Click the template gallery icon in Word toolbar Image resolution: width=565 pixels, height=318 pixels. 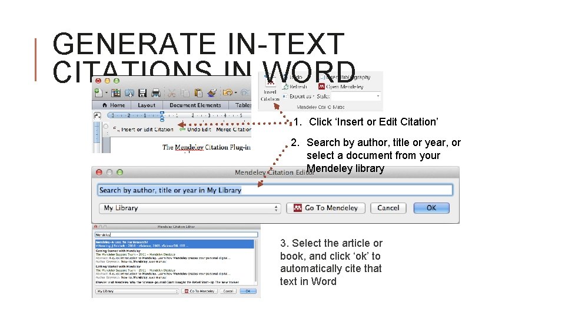[116, 93]
